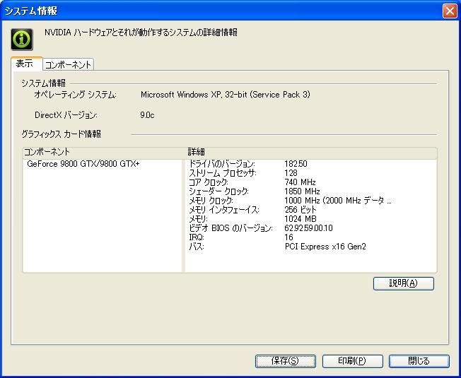The image size is (461, 378).
Task: Click the コア クロック label
Action: [x=209, y=182]
